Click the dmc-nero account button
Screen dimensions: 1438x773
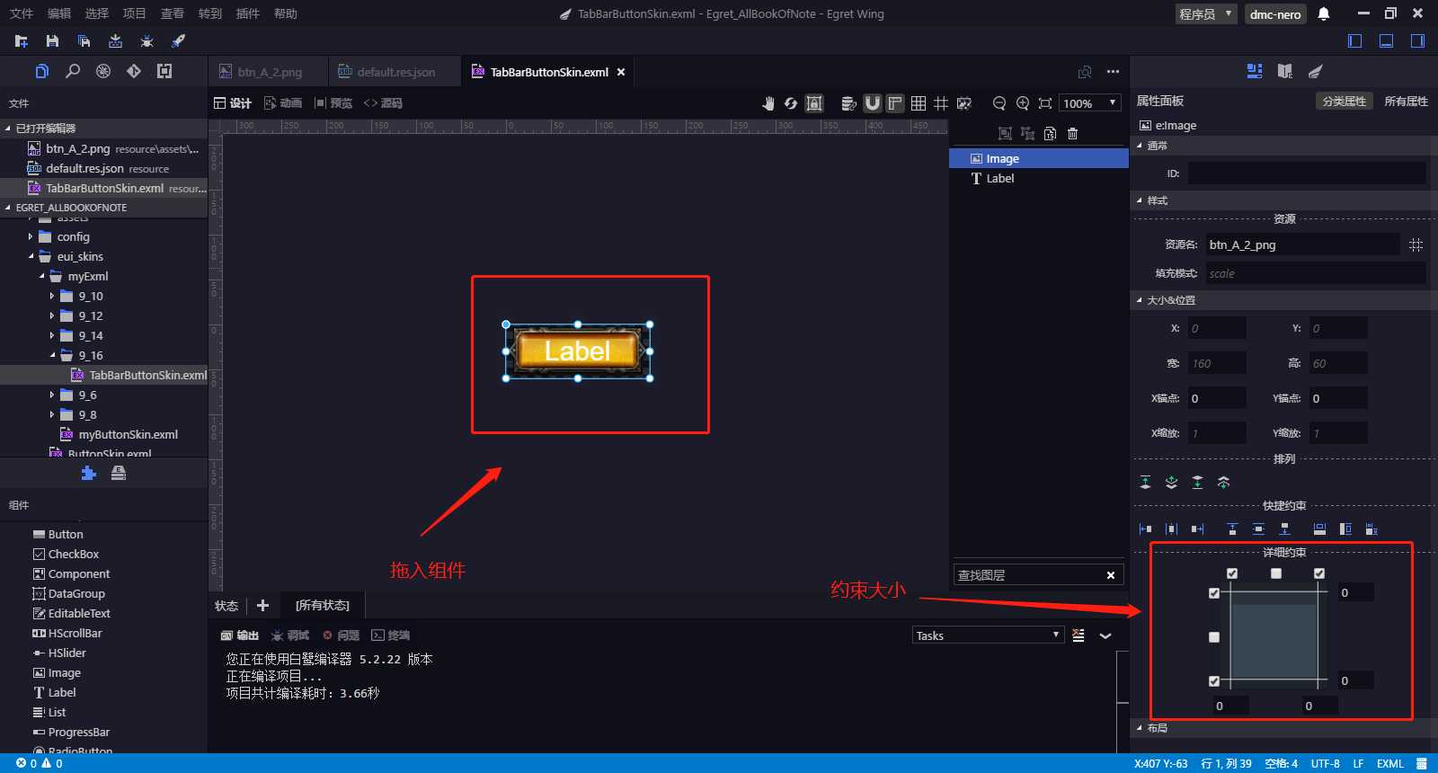pyautogui.click(x=1274, y=14)
